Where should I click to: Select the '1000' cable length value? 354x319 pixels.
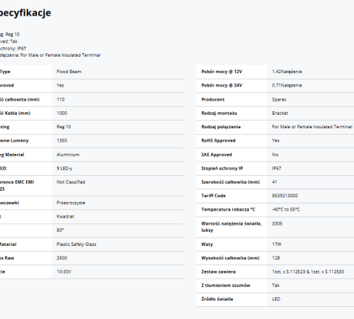[62, 113]
